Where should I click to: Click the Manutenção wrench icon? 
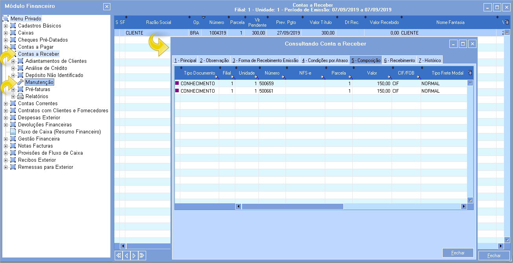click(x=20, y=82)
